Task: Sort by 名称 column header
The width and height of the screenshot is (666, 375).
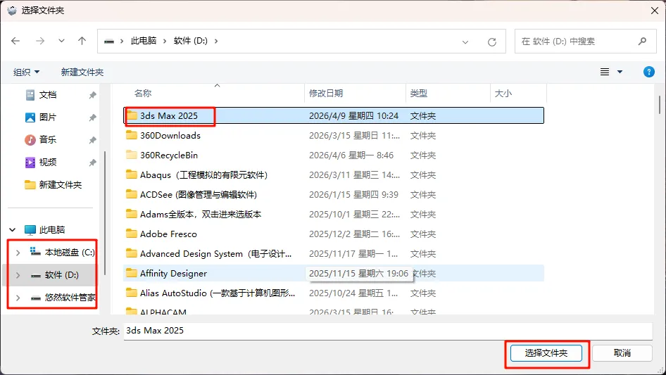Action: (x=143, y=93)
